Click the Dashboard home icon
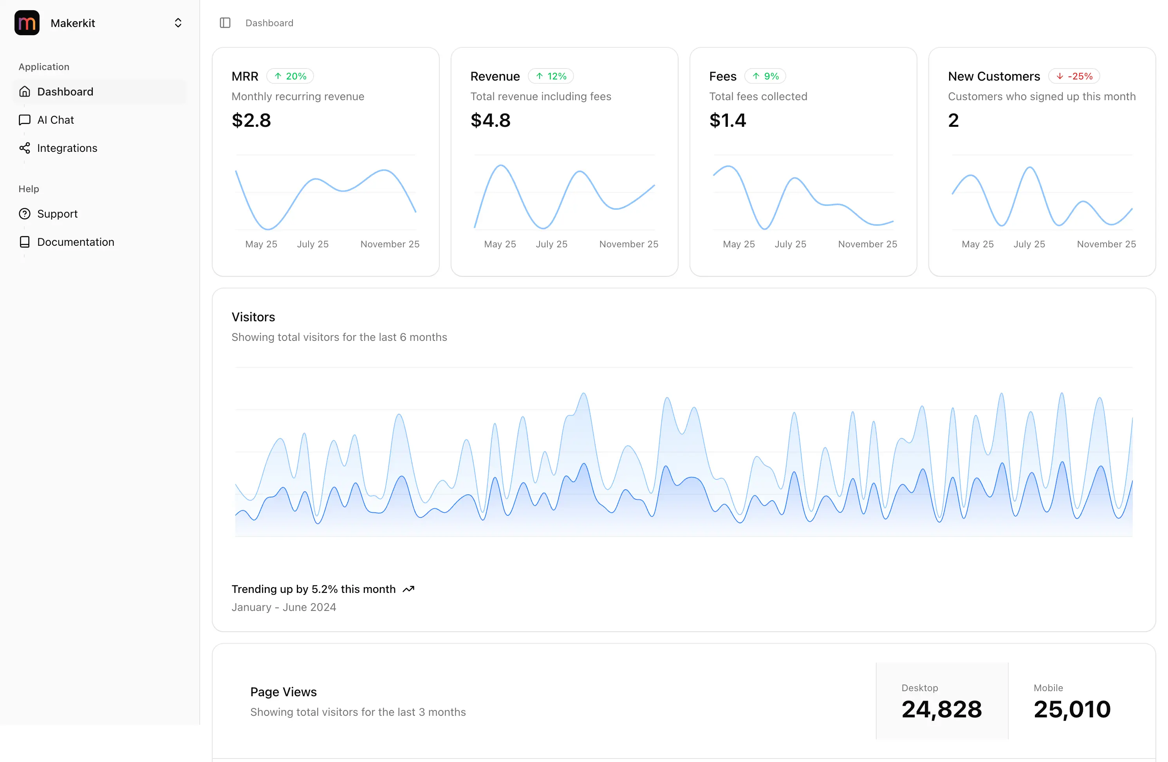This screenshot has height=762, width=1168. tap(25, 92)
